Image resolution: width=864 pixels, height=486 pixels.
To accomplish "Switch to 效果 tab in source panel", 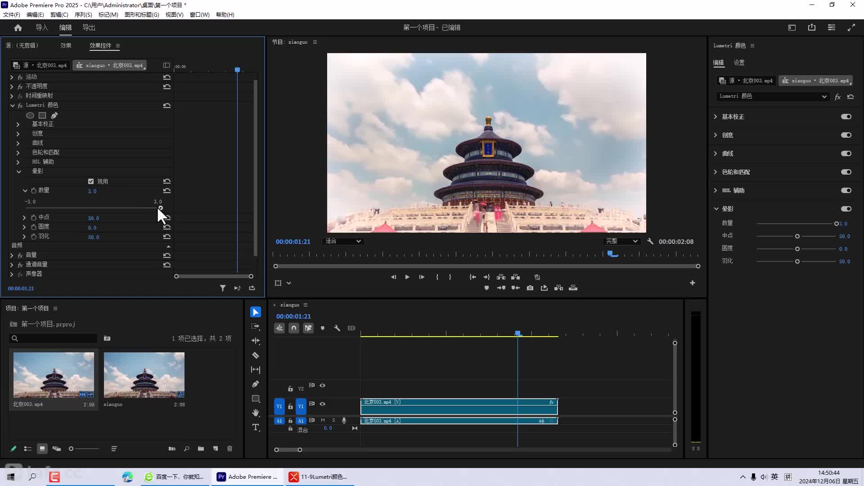I will (66, 45).
